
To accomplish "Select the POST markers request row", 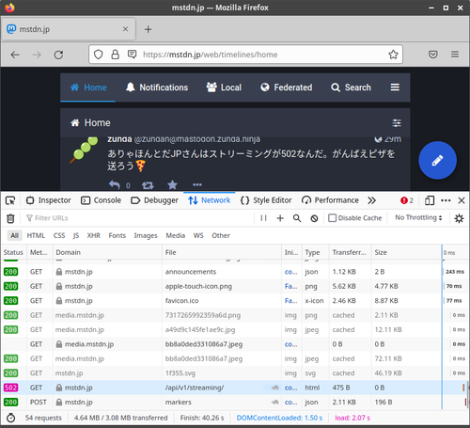I will point(234,402).
